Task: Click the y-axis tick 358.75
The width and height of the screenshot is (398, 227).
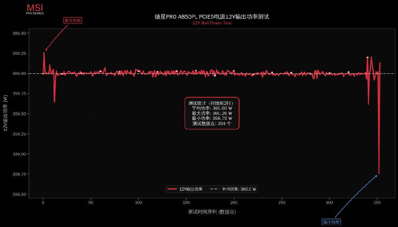Action: pyautogui.click(x=19, y=174)
